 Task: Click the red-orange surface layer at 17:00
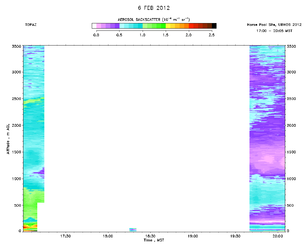(x=30, y=227)
